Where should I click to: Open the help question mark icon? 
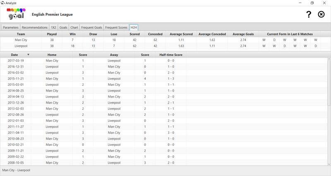(x=309, y=14)
